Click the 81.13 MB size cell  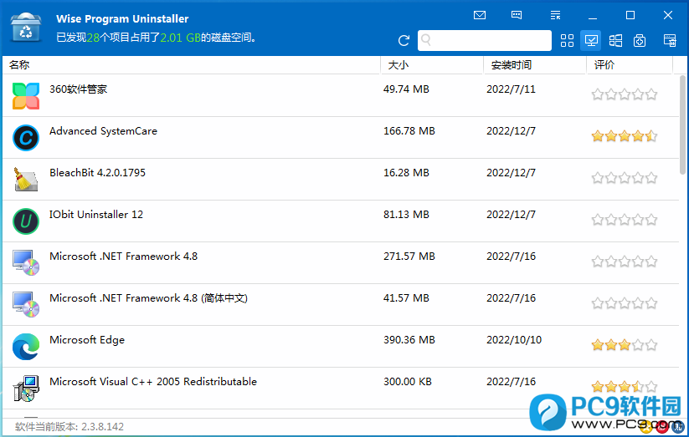pos(406,214)
